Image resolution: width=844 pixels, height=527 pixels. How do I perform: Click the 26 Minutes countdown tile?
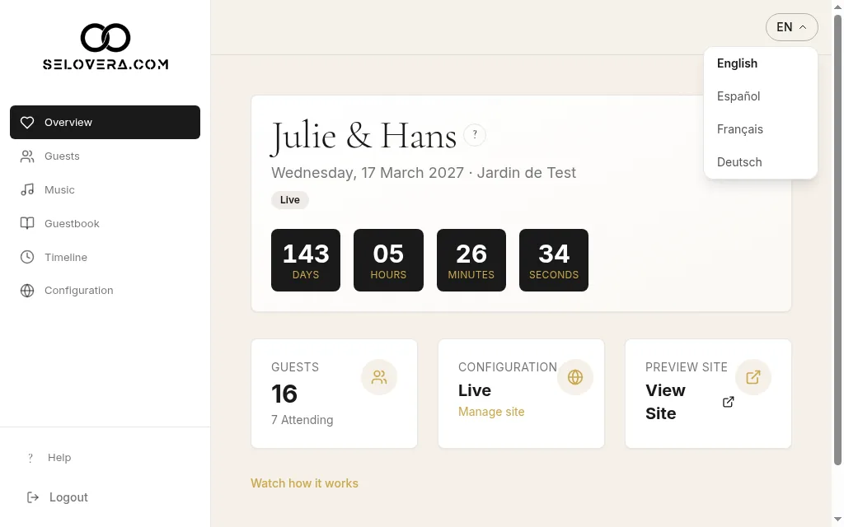[x=471, y=260]
